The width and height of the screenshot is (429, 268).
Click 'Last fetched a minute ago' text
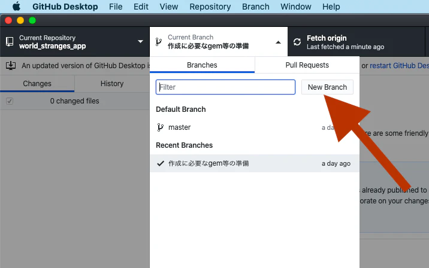[345, 47]
